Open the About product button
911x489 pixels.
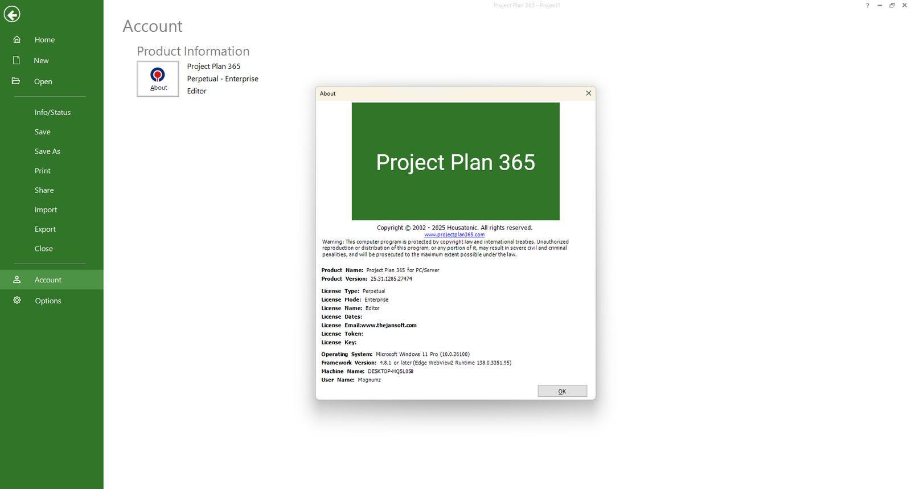[158, 79]
